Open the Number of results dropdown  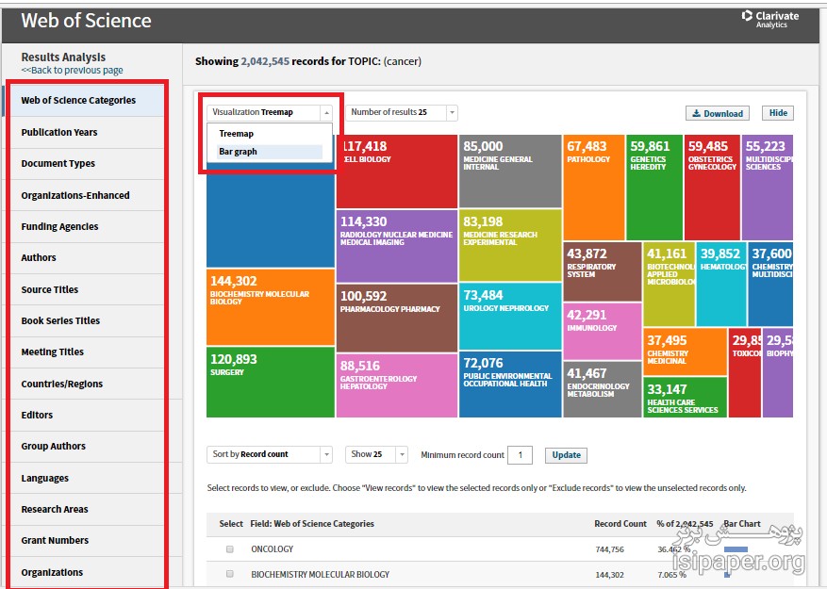402,112
